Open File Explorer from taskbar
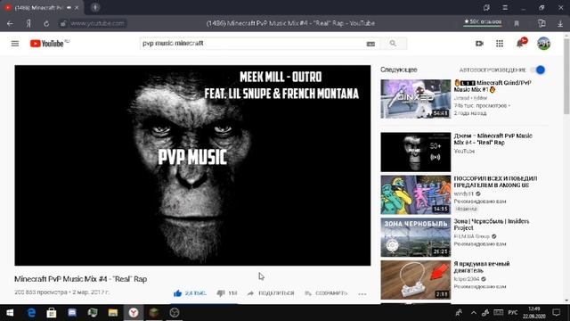Screen dimensions: 570x321 (113, 313)
